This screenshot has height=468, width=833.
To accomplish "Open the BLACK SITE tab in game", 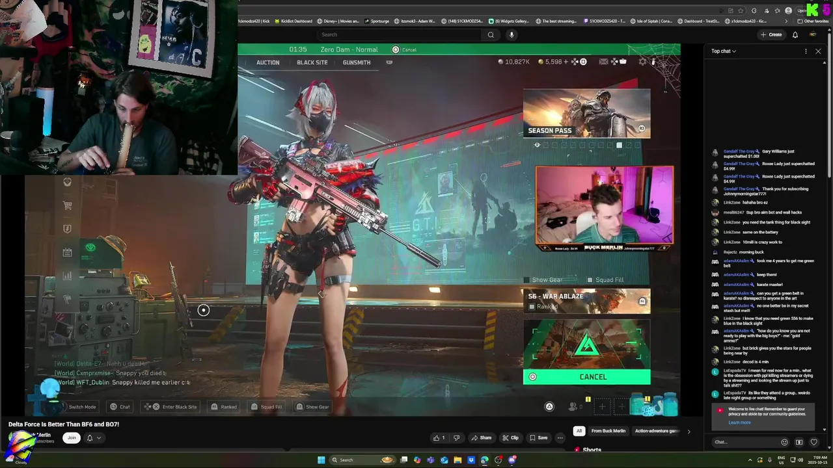I will coord(312,62).
